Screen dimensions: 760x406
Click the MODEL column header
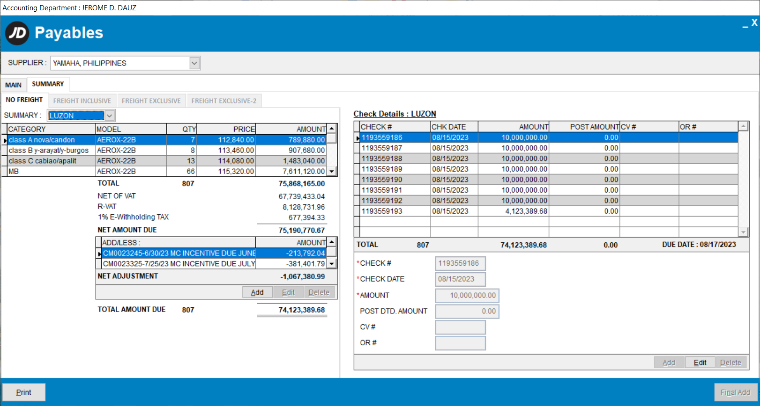pyautogui.click(x=131, y=129)
